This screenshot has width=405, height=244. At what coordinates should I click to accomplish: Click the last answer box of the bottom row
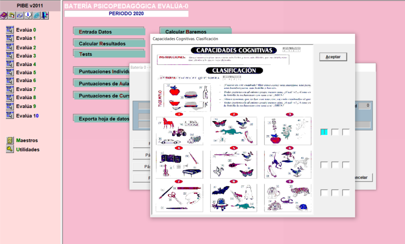click(x=346, y=193)
